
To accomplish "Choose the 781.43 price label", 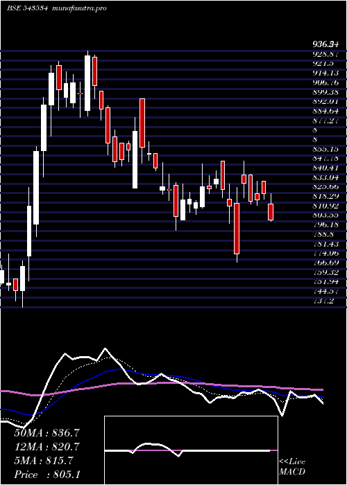I will (325, 244).
